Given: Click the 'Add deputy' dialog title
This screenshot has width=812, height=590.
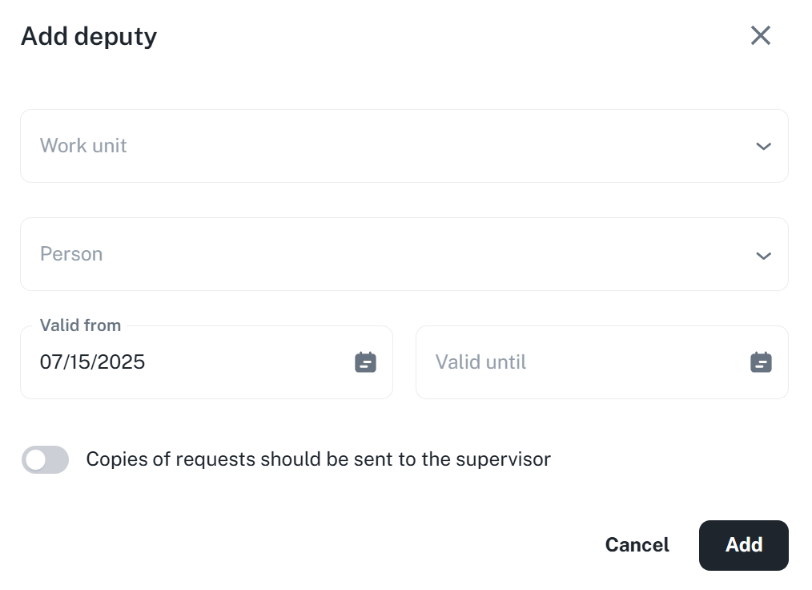Looking at the screenshot, I should coord(89,36).
